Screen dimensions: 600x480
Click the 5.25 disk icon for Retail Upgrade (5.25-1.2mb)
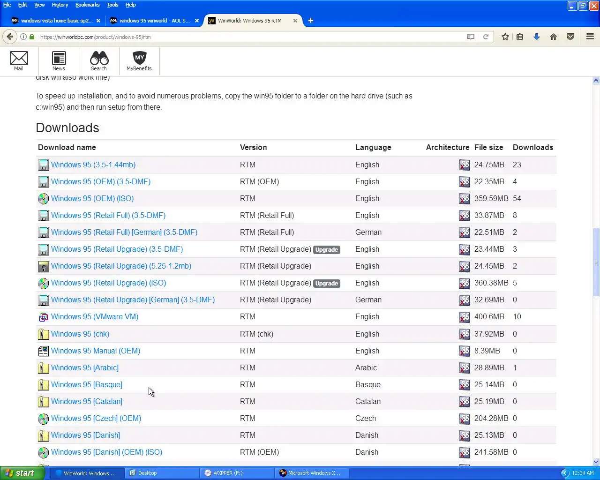coord(43,266)
